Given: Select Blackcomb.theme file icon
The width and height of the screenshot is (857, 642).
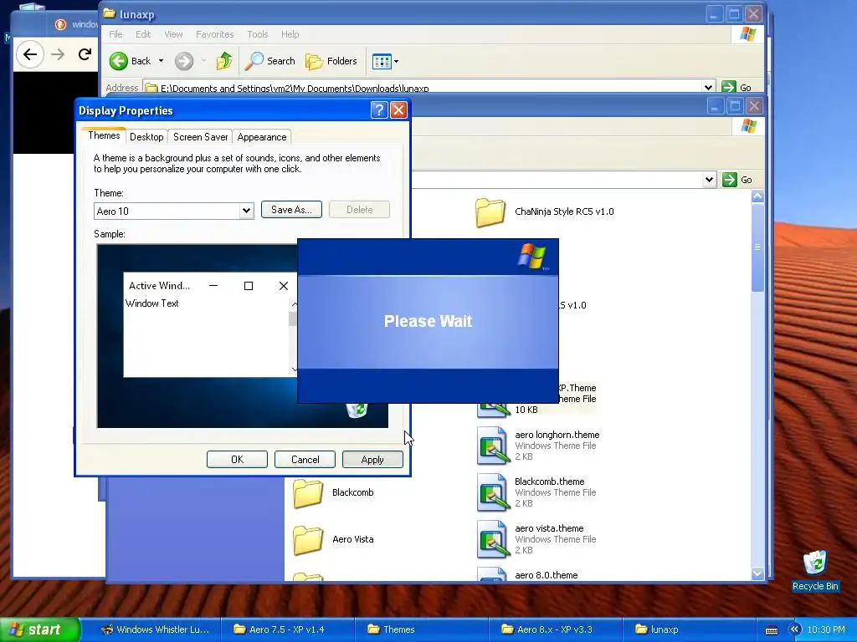Looking at the screenshot, I should [x=491, y=492].
